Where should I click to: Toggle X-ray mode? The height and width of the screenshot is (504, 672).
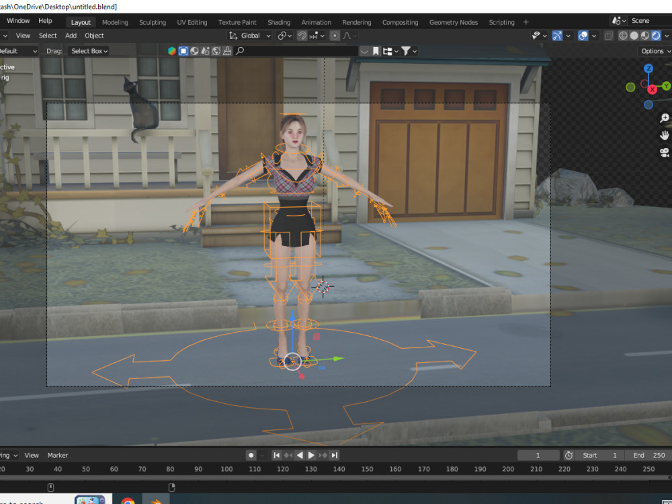608,36
